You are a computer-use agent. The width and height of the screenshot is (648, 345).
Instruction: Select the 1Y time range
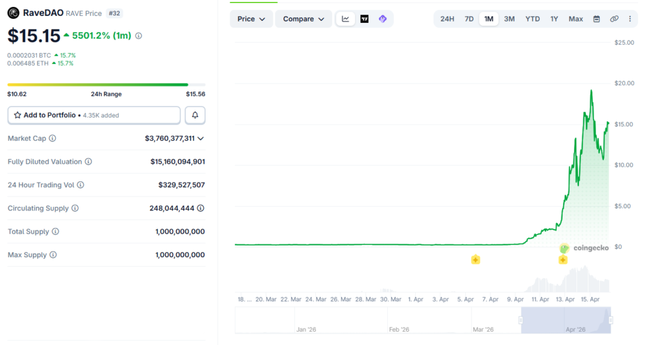pyautogui.click(x=554, y=19)
